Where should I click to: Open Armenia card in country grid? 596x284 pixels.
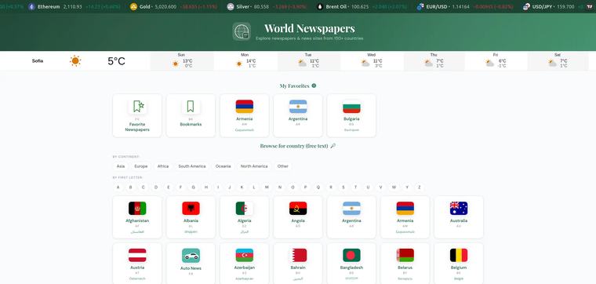click(x=405, y=217)
